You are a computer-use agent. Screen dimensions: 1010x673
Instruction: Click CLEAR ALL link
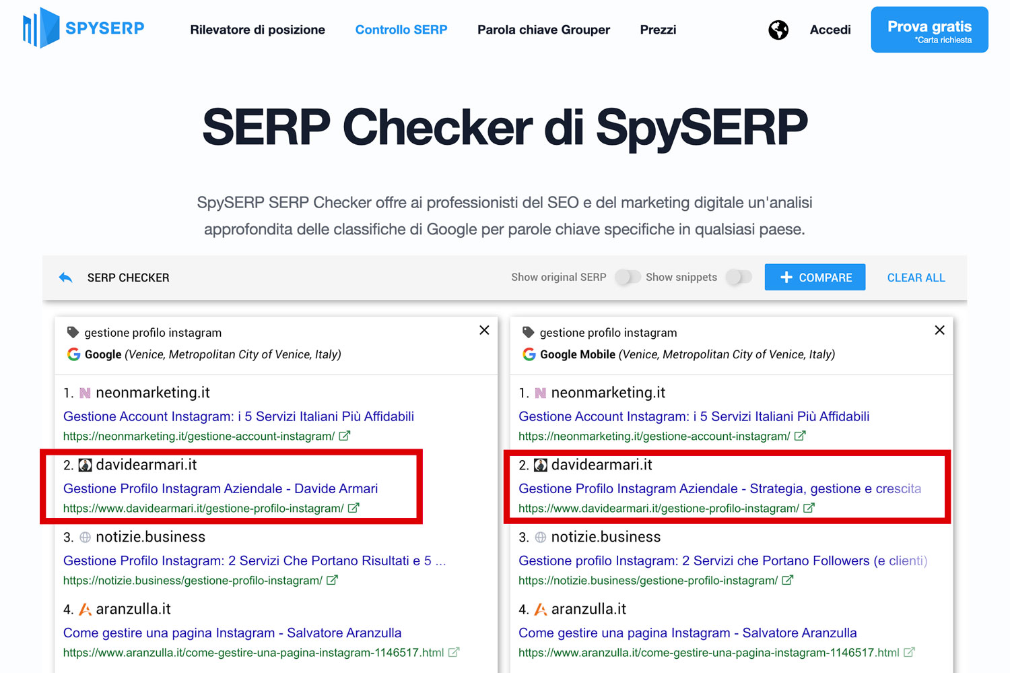(x=916, y=278)
